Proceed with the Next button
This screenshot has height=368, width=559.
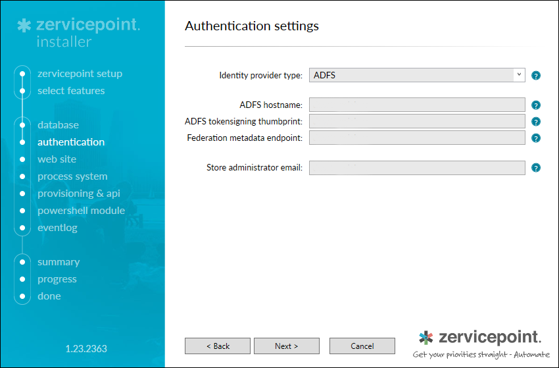point(286,346)
